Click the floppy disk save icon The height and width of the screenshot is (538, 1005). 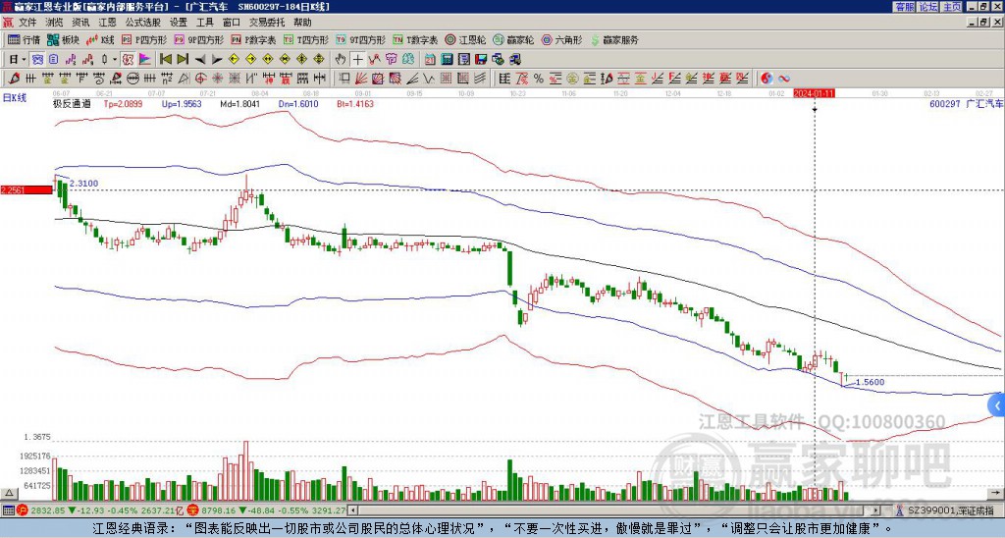tap(481, 59)
